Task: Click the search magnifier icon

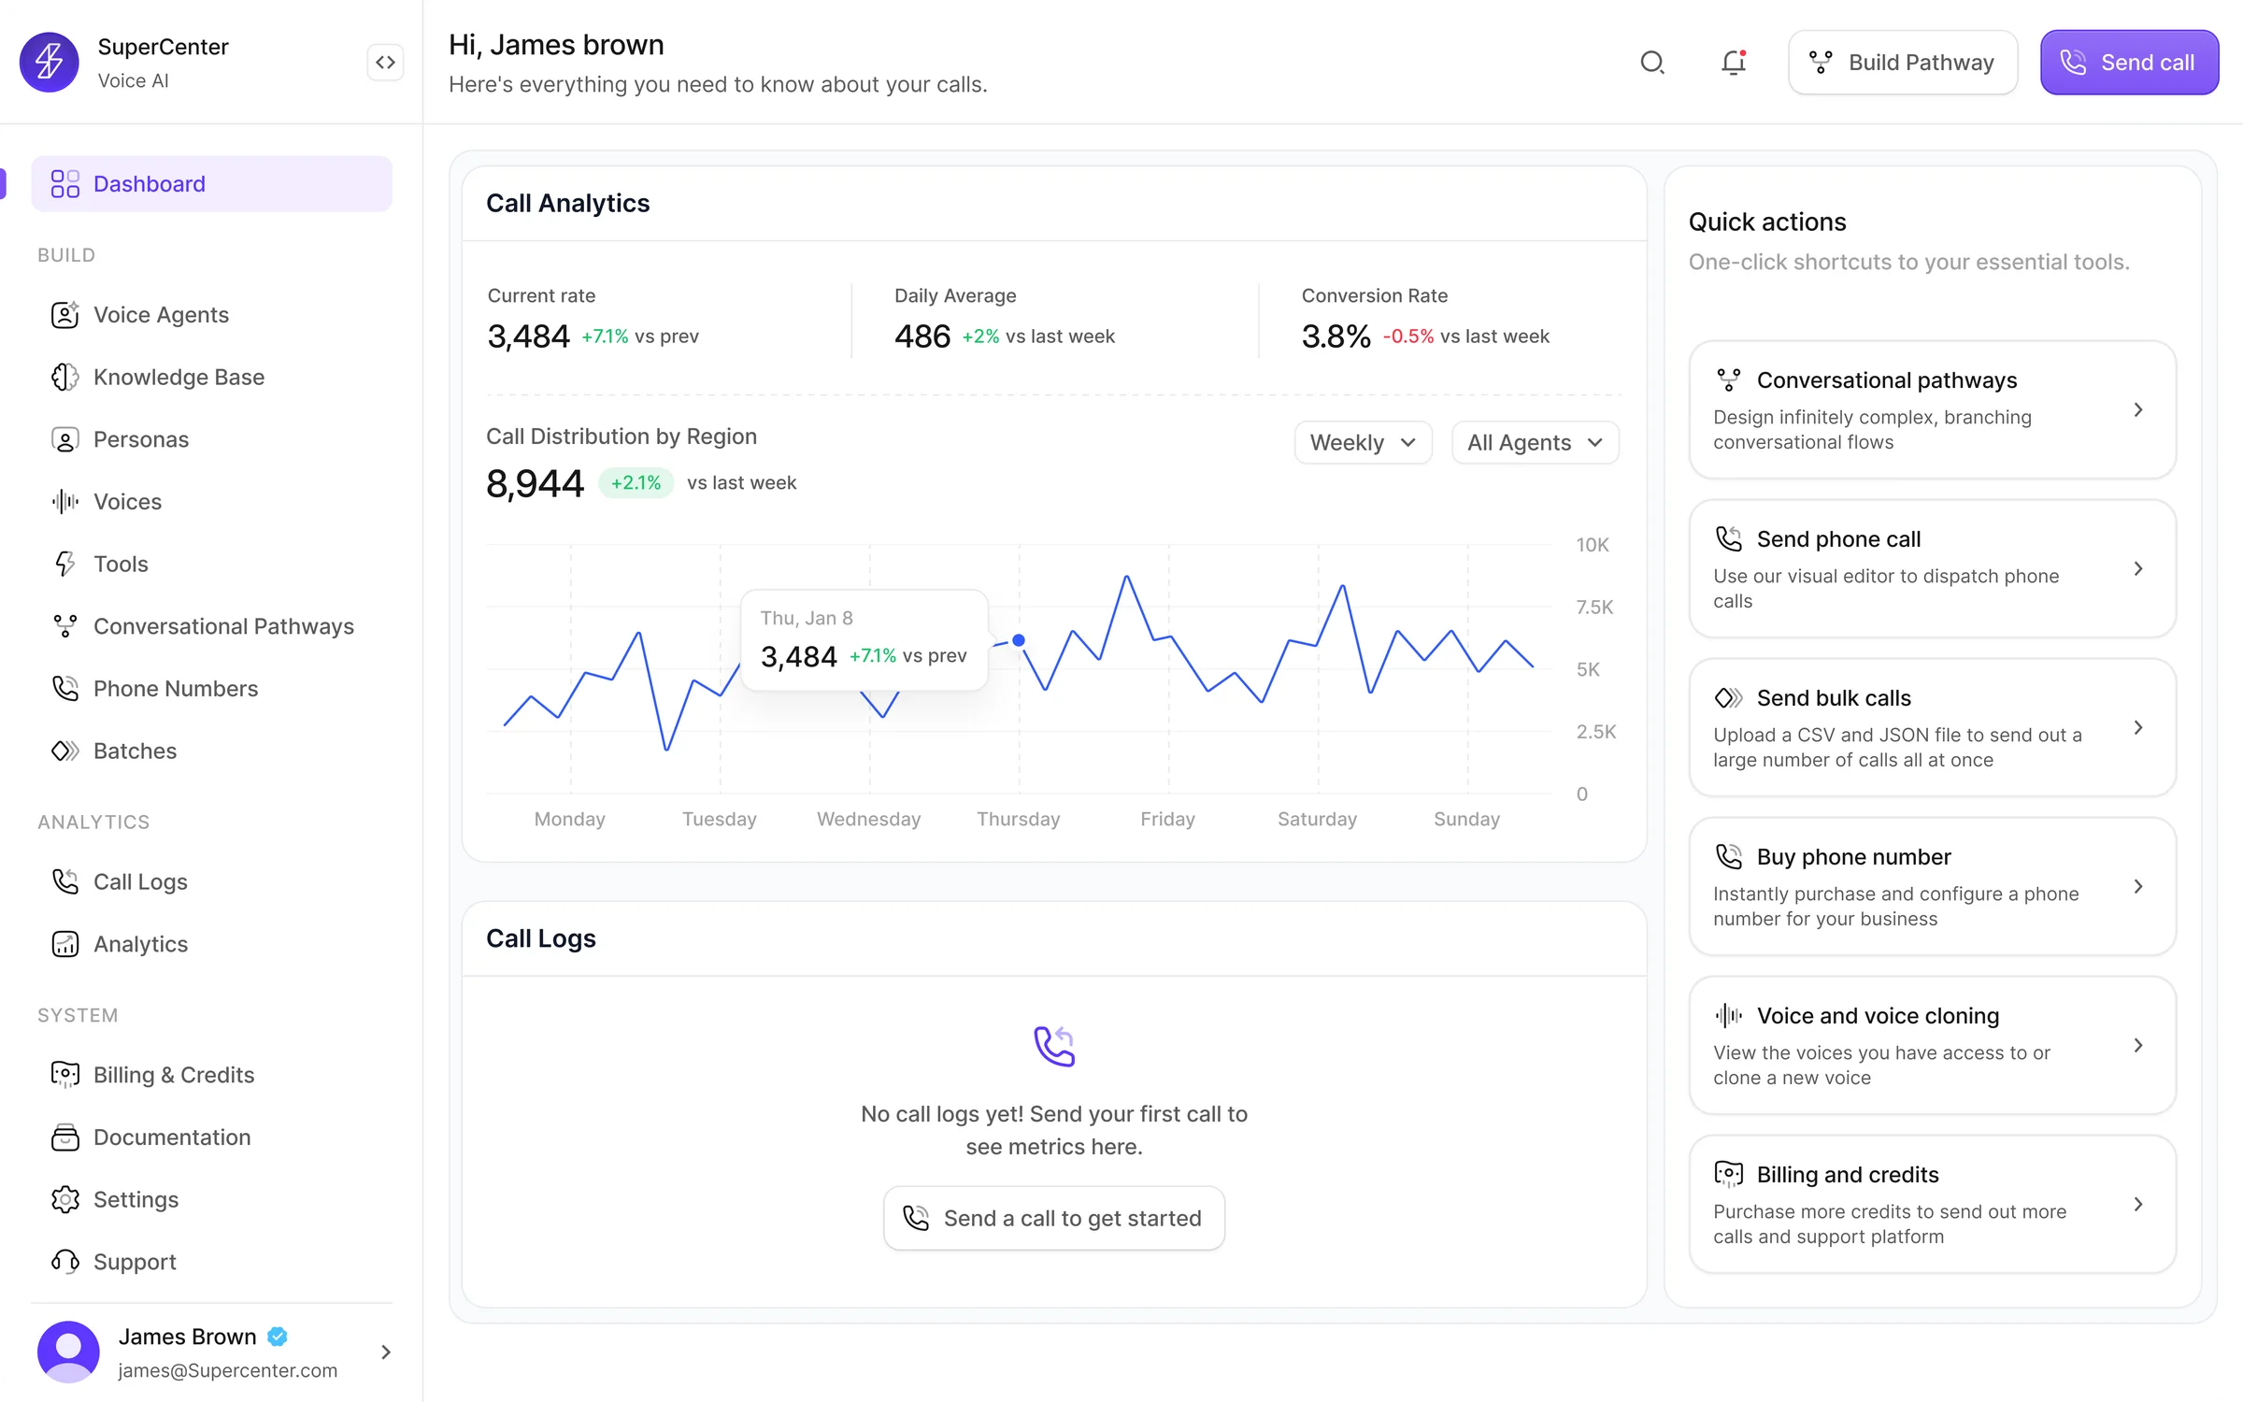Action: click(1653, 62)
